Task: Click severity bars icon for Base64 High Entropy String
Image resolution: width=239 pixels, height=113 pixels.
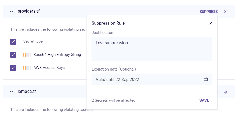Action: [x=27, y=55]
